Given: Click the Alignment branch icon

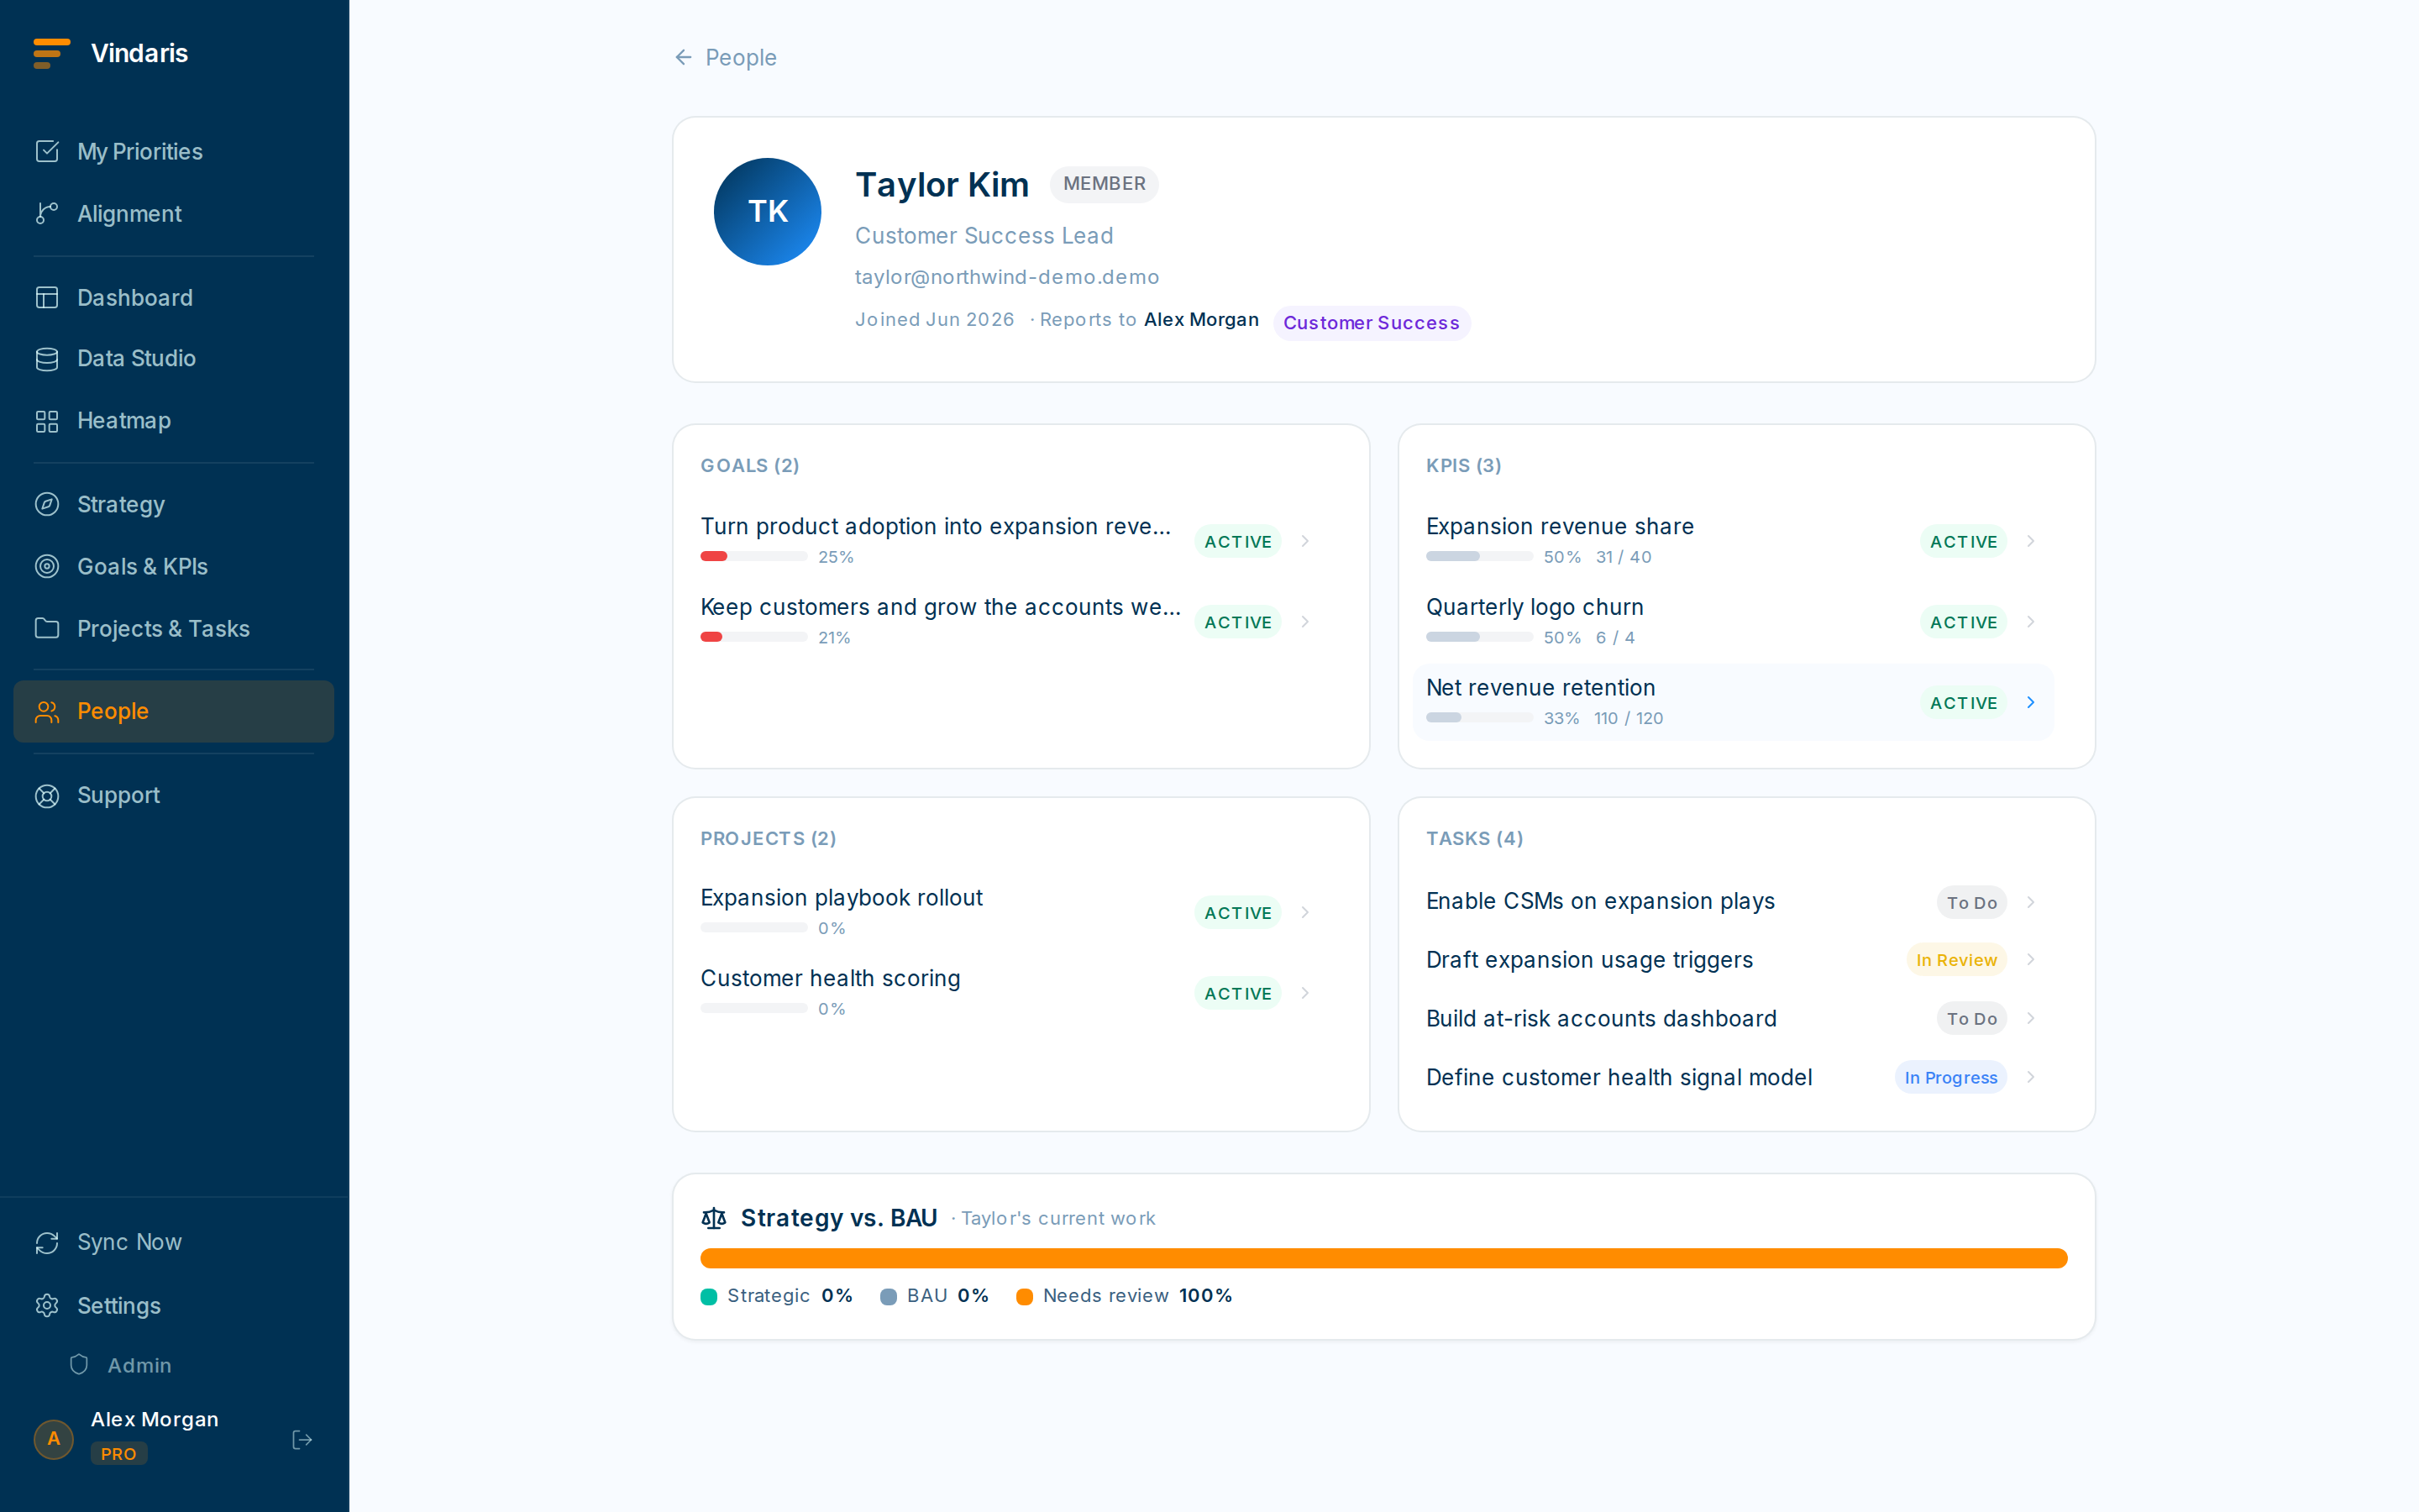Looking at the screenshot, I should [x=47, y=213].
